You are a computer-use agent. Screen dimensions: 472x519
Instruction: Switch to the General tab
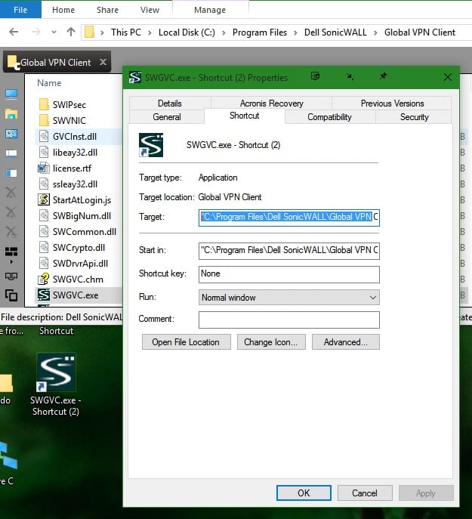167,117
